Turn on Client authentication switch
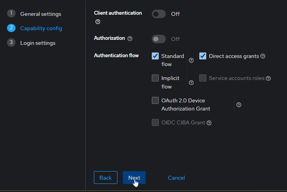The width and height of the screenshot is (287, 192). 159,14
